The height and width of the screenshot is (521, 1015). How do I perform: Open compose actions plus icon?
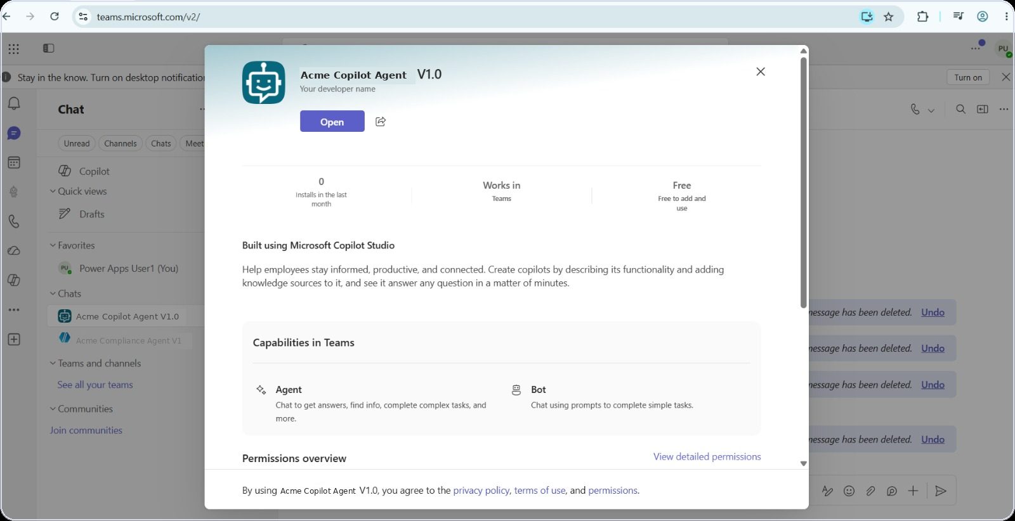(x=913, y=491)
